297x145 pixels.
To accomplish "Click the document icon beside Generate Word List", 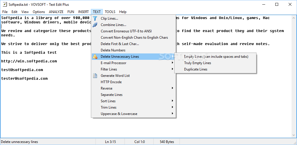I will pyautogui.click(x=95, y=76).
